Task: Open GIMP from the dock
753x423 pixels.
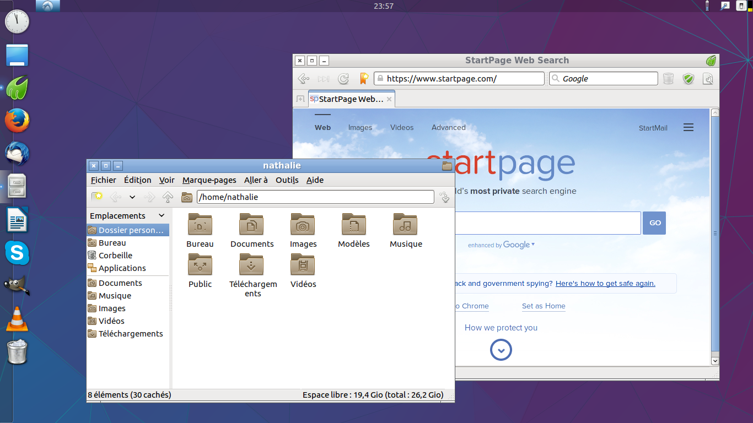Action: pyautogui.click(x=17, y=285)
